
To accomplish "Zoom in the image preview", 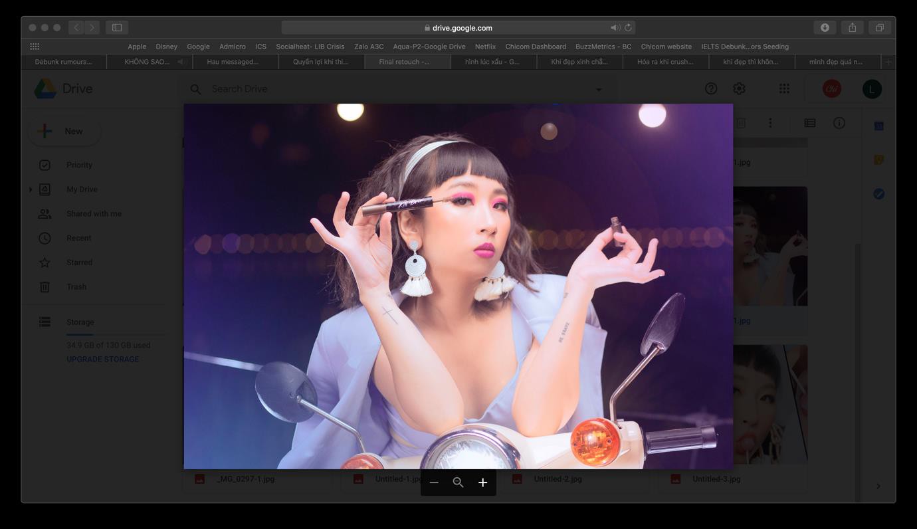I will pos(483,482).
